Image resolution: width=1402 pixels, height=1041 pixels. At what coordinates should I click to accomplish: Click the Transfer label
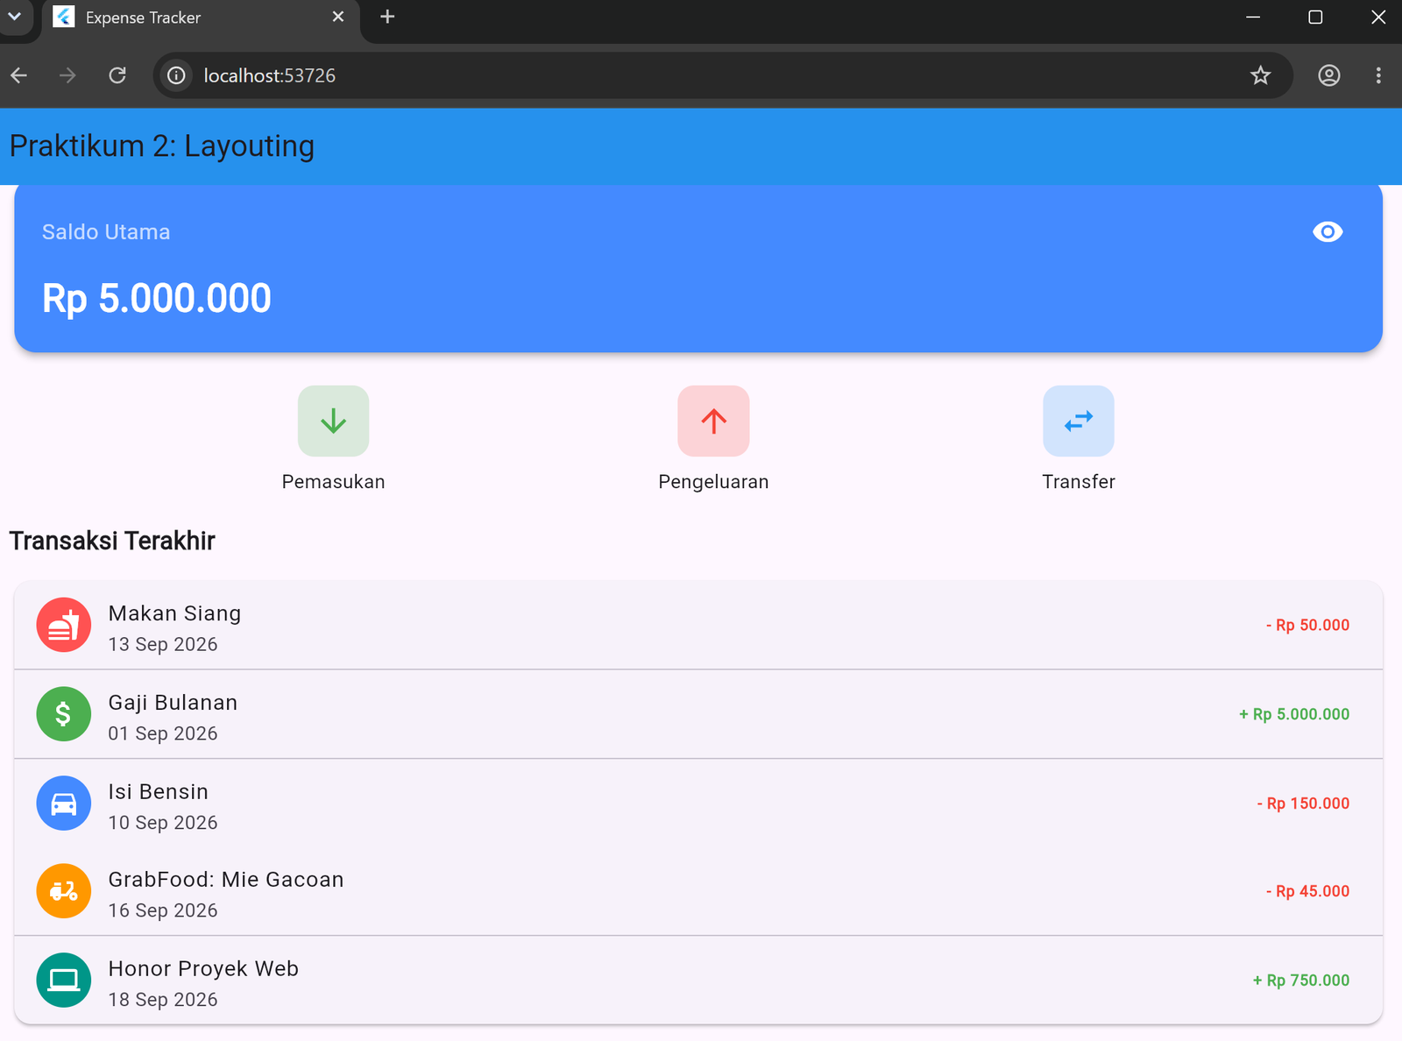pos(1079,482)
